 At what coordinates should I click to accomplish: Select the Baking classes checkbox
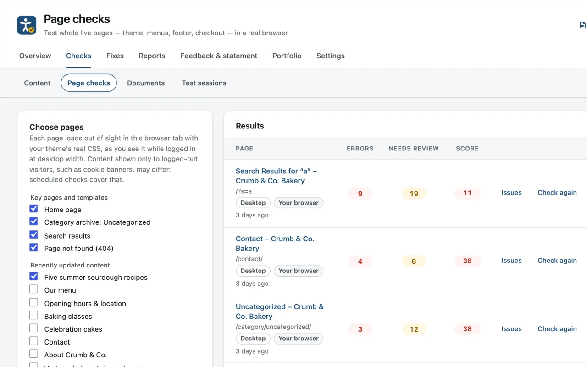33,316
